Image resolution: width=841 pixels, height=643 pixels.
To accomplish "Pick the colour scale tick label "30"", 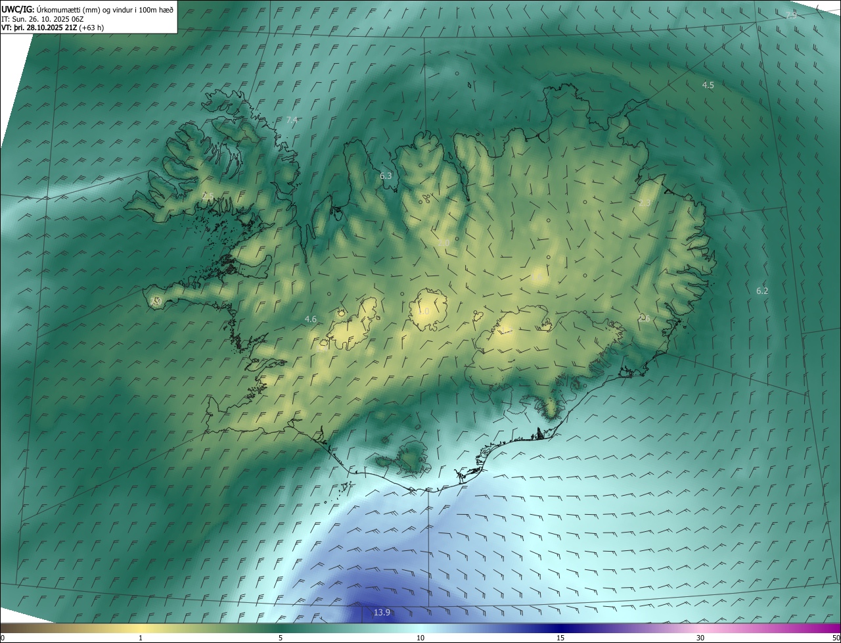I will [x=700, y=638].
